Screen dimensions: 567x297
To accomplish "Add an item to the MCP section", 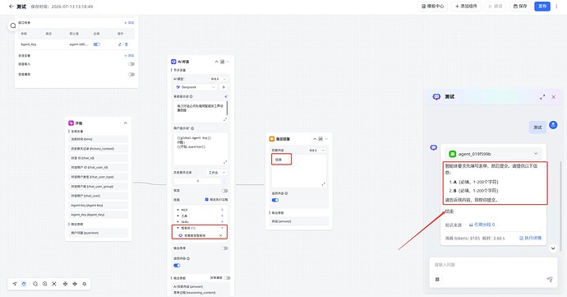I will click(x=222, y=210).
